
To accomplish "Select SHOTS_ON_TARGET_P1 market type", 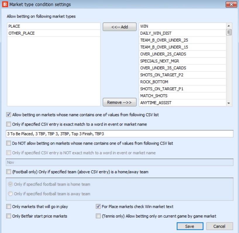I will pos(182,89).
